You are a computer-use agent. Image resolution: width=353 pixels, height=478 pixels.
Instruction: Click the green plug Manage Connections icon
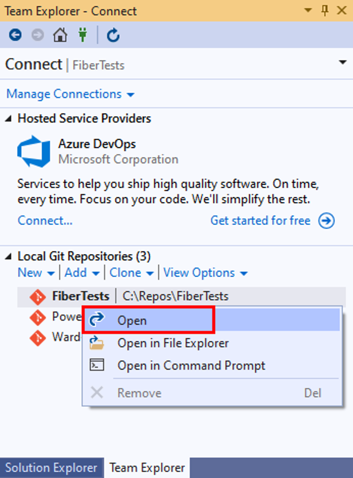pos(82,35)
